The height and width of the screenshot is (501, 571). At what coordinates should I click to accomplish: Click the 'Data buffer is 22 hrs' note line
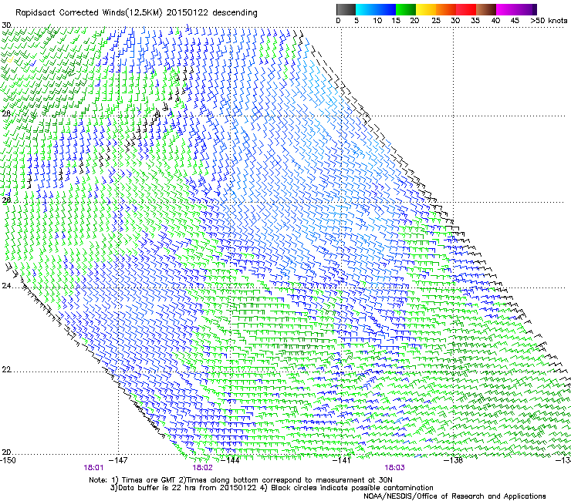pos(272,488)
